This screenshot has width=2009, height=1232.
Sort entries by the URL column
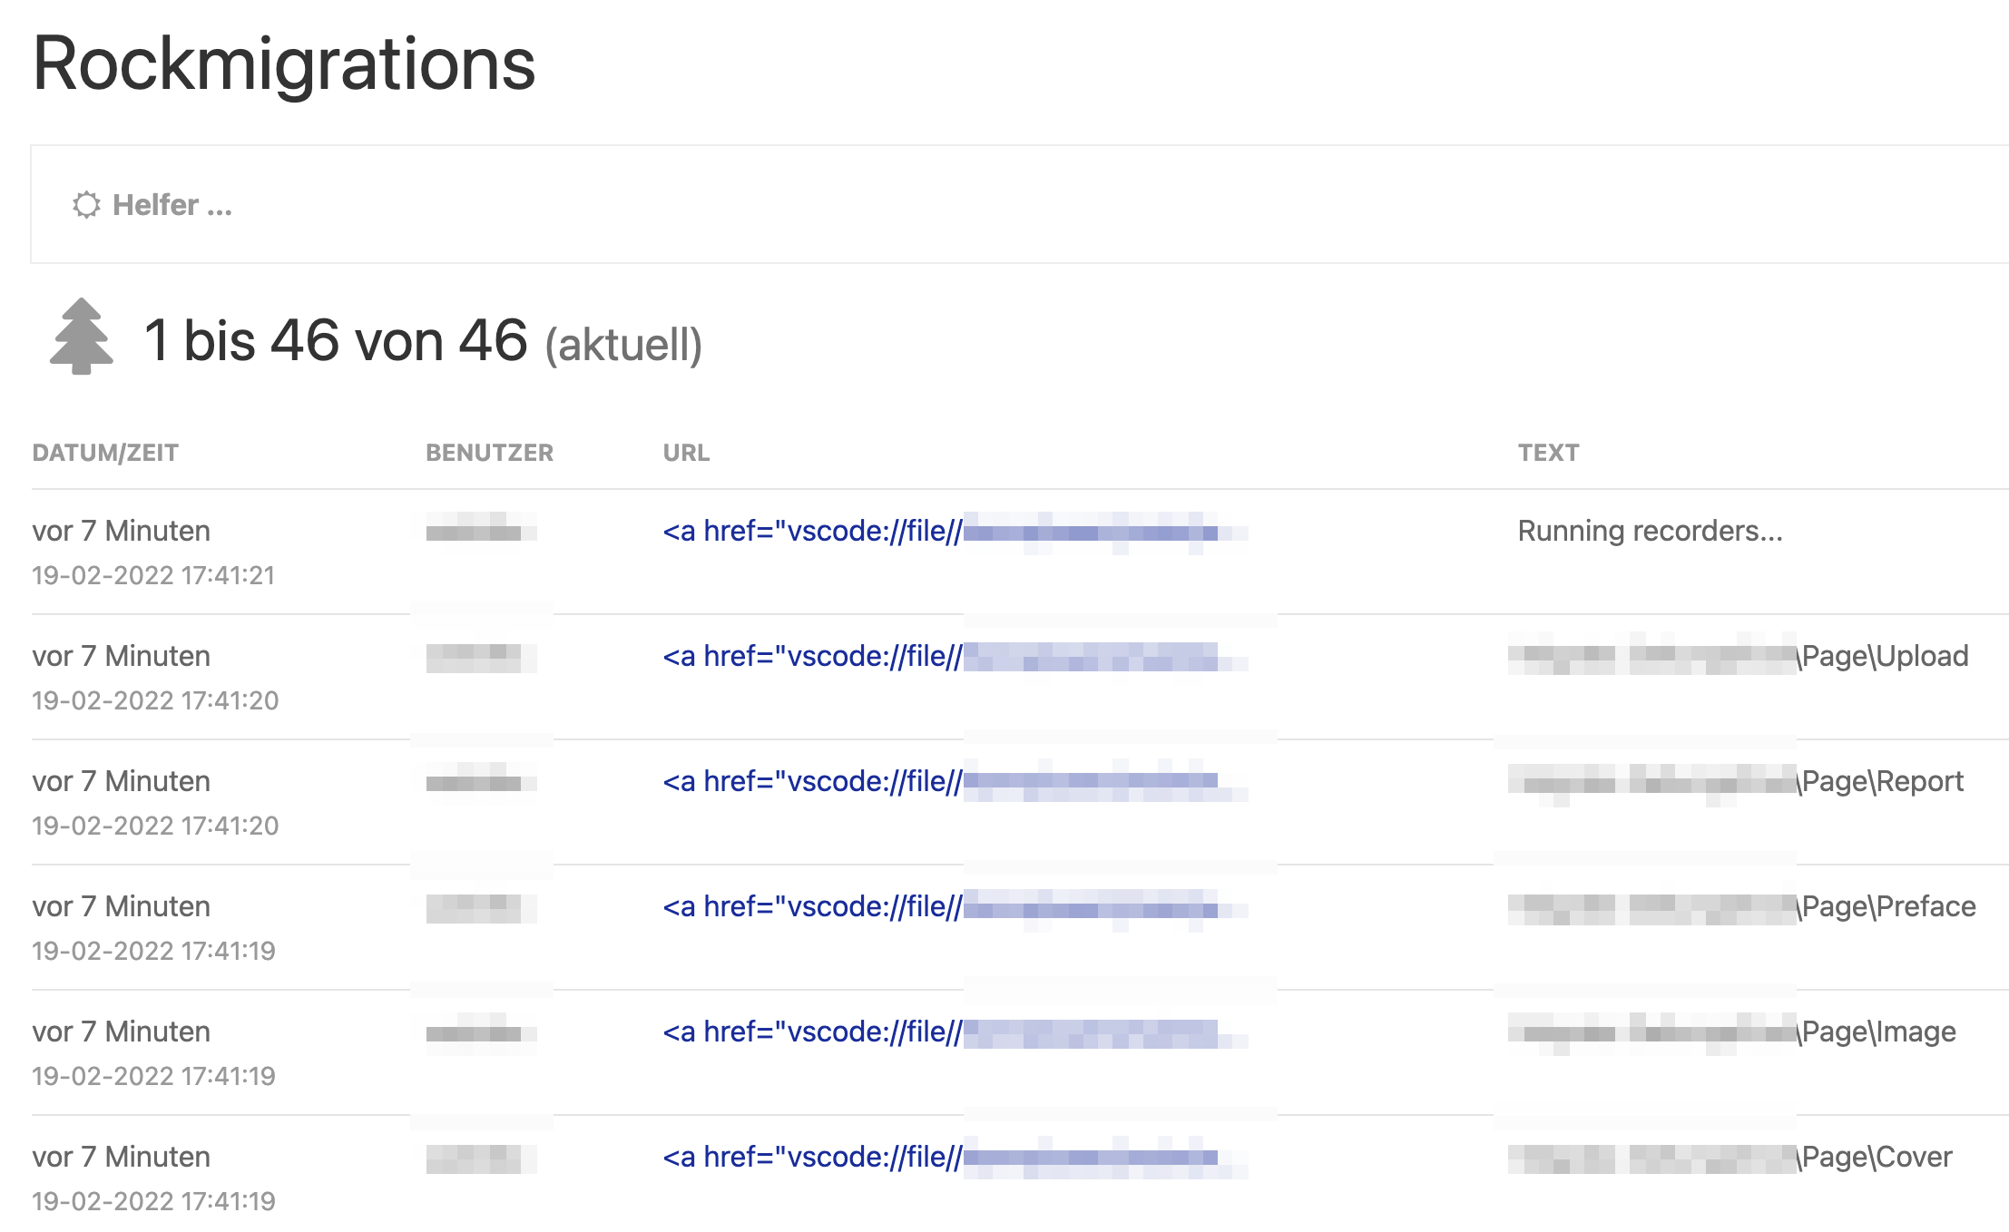click(x=686, y=452)
